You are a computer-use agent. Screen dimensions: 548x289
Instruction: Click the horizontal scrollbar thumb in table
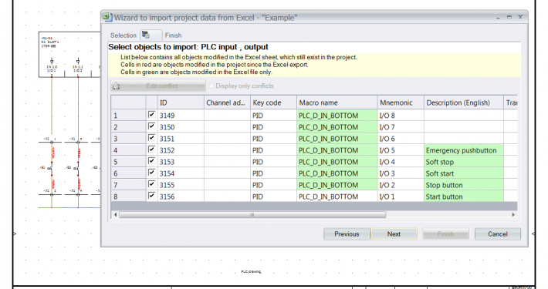[252, 215]
